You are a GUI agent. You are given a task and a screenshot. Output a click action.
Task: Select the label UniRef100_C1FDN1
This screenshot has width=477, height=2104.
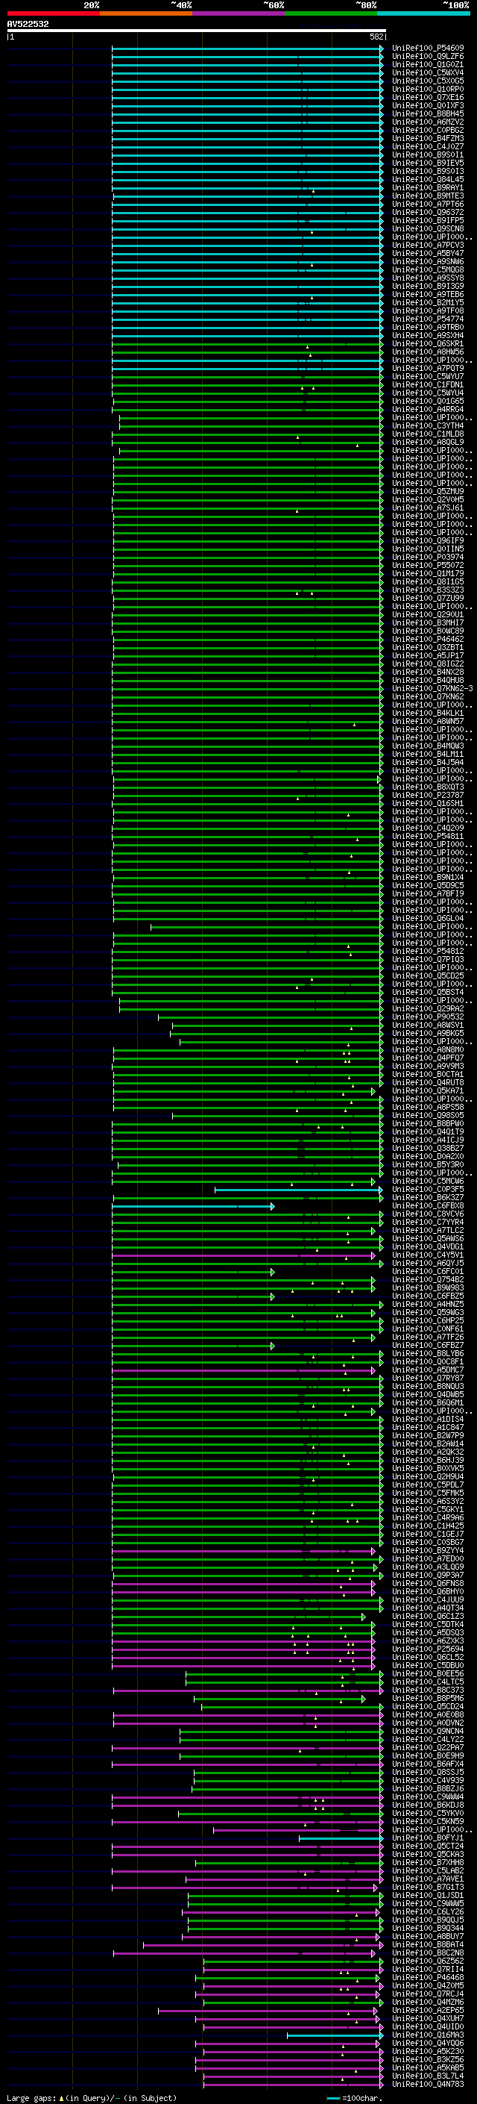point(427,384)
